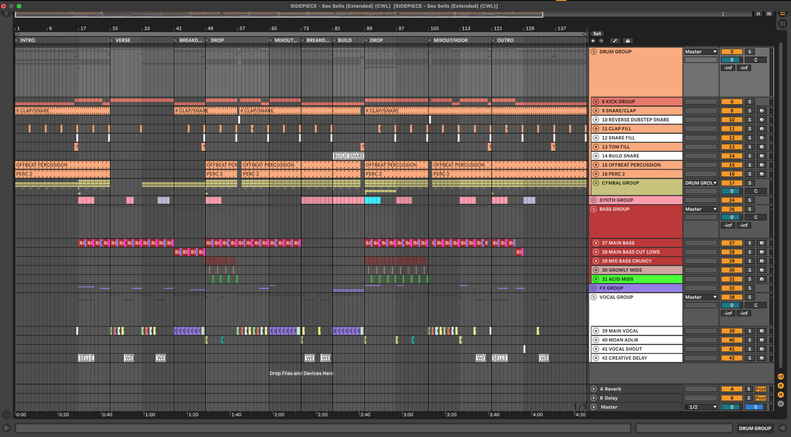Click the lock envelopes icon
The image size is (791, 437).
(x=628, y=41)
